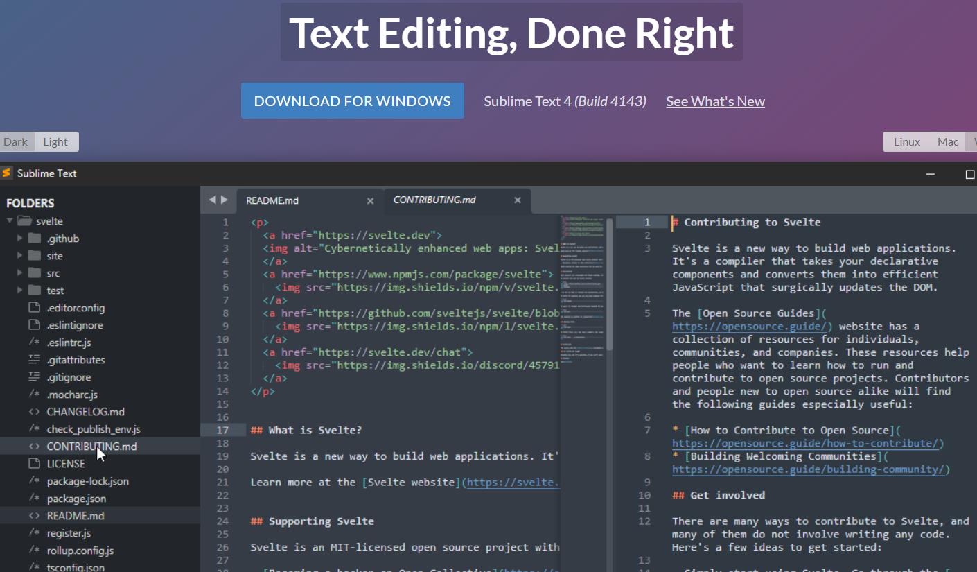Viewport: 977px width, 572px height.
Task: Show the Linux screenshot version
Action: point(906,141)
